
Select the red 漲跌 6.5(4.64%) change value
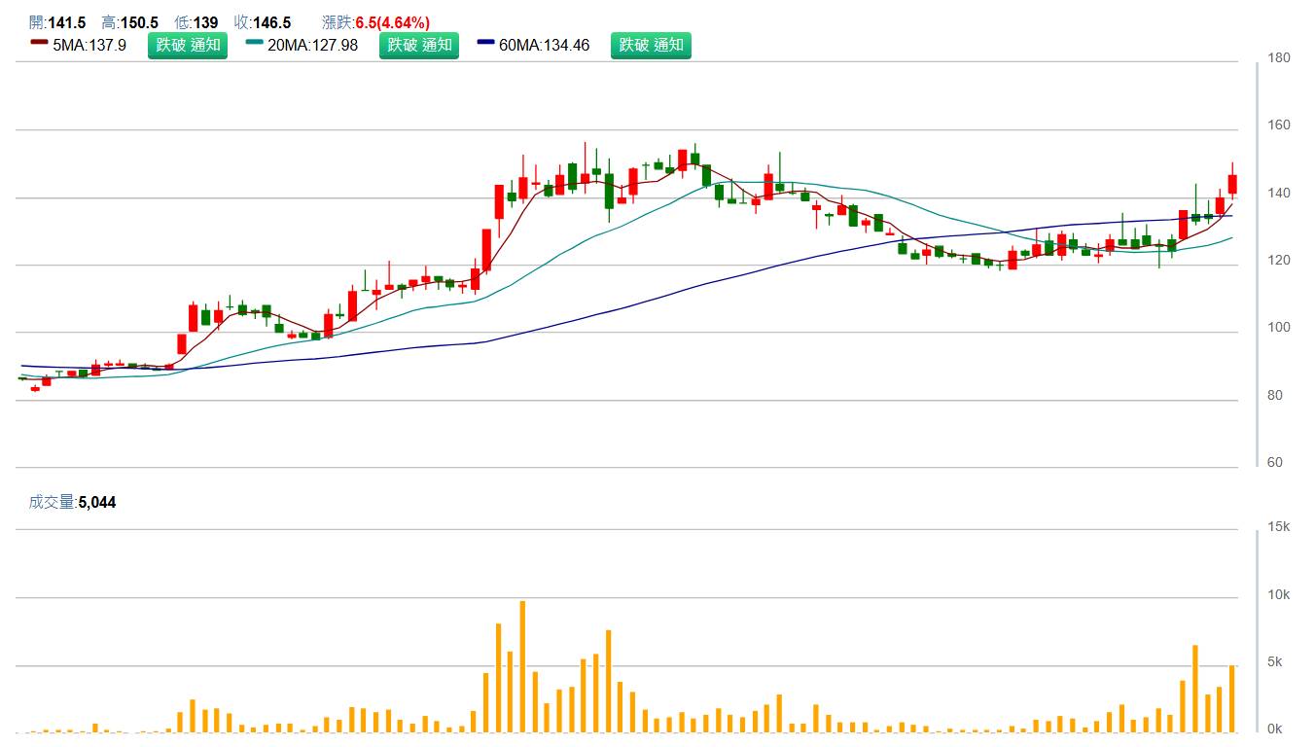[376, 22]
